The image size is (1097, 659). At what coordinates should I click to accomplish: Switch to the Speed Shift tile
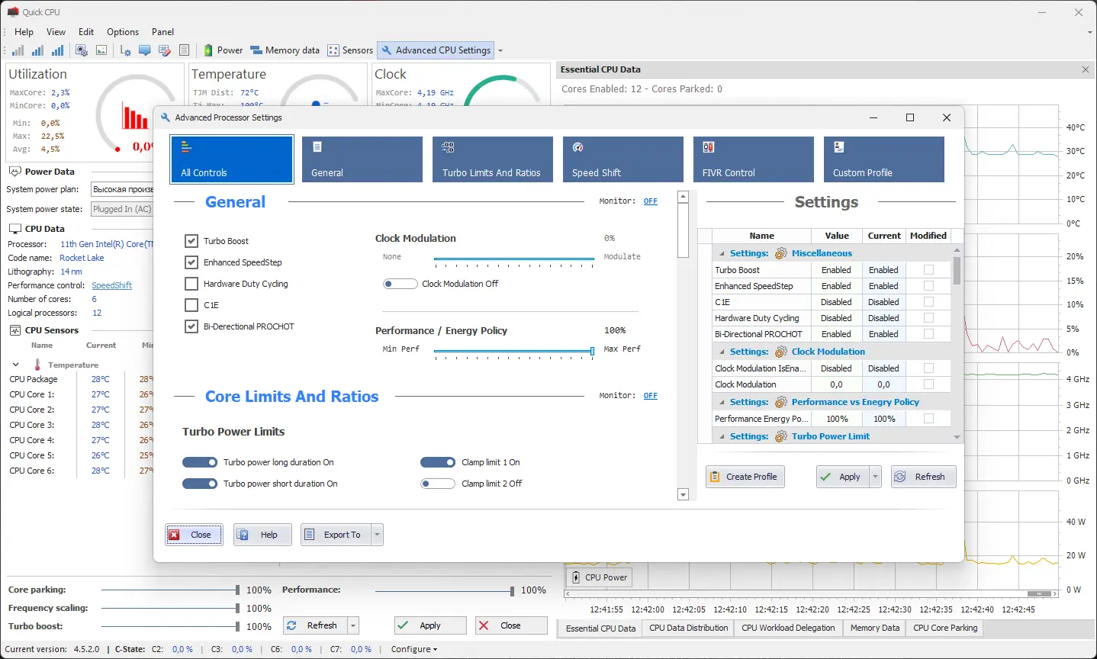[623, 159]
